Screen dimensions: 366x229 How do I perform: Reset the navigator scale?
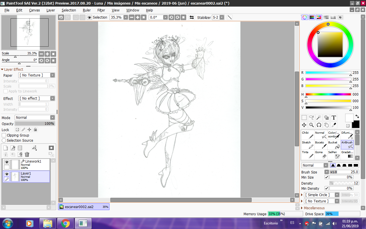pos(53,54)
